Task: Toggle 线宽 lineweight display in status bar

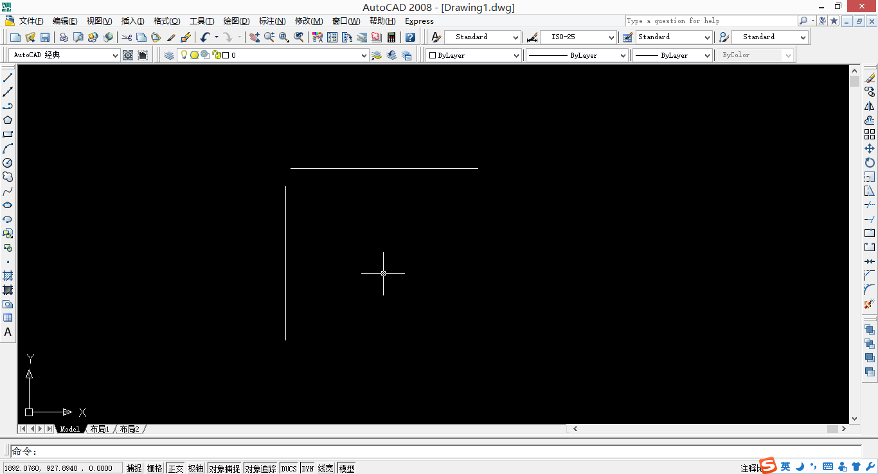Action: [x=326, y=468]
